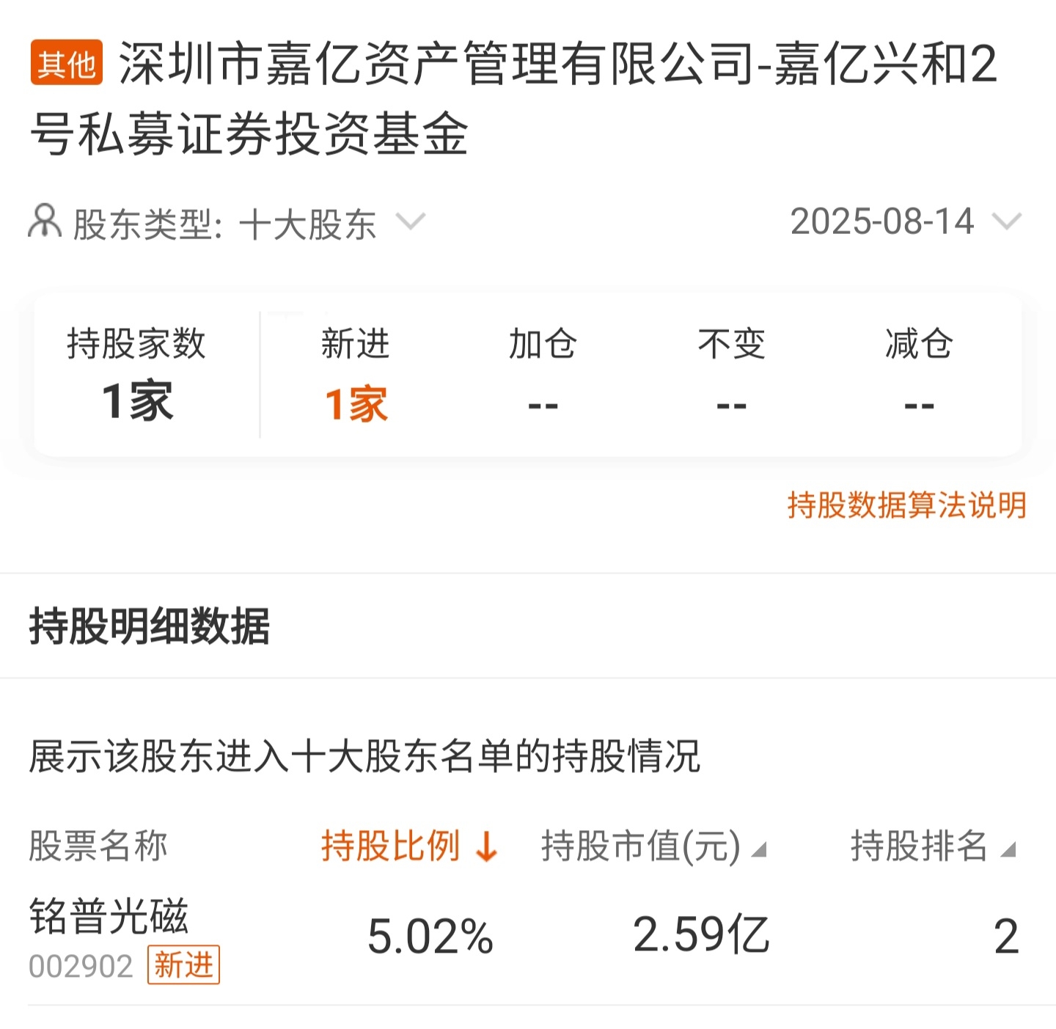Click the shareholder person icon
The width and height of the screenshot is (1056, 1029).
tap(45, 221)
